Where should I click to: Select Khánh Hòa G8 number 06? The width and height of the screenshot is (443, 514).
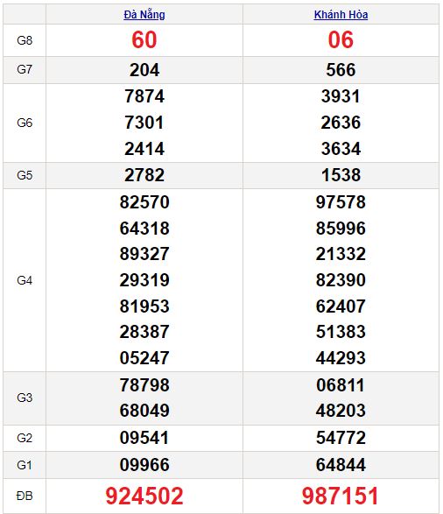(x=341, y=40)
